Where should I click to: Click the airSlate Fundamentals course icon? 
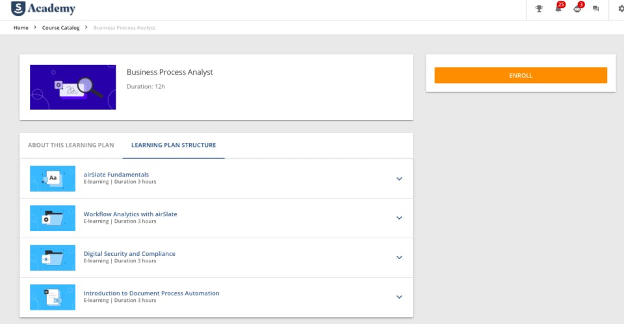pos(53,179)
